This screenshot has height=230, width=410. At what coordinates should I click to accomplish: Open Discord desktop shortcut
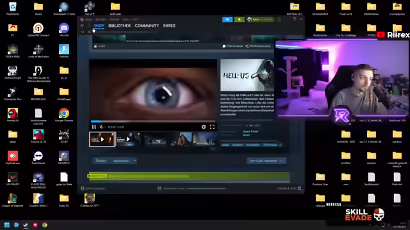[64, 29]
